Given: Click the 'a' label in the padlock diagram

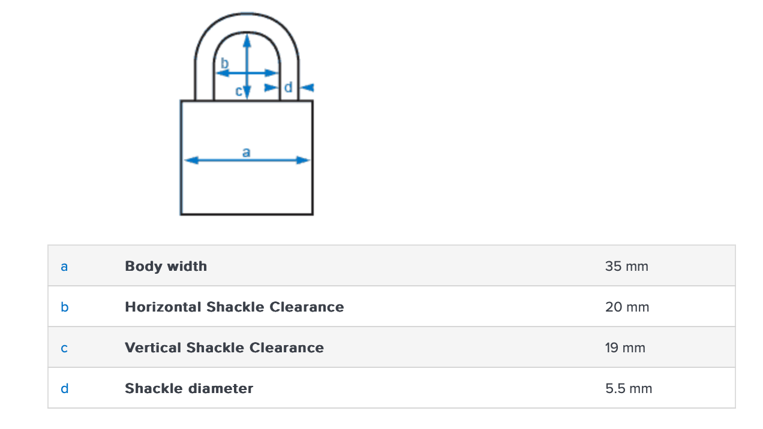Looking at the screenshot, I should pyautogui.click(x=246, y=152).
